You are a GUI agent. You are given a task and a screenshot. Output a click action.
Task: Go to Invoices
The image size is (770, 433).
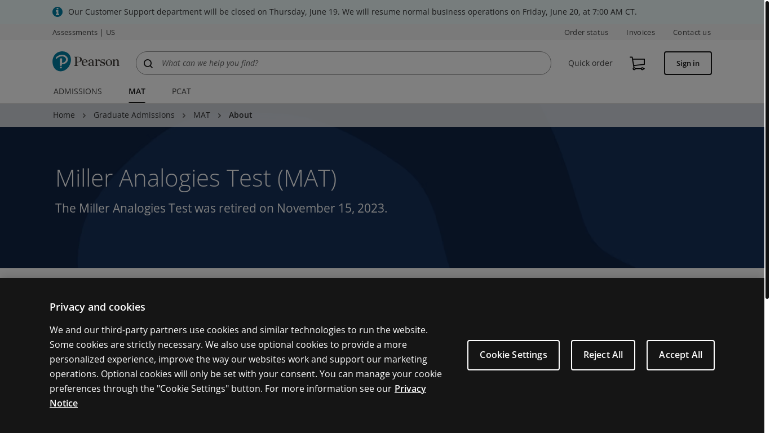640,33
